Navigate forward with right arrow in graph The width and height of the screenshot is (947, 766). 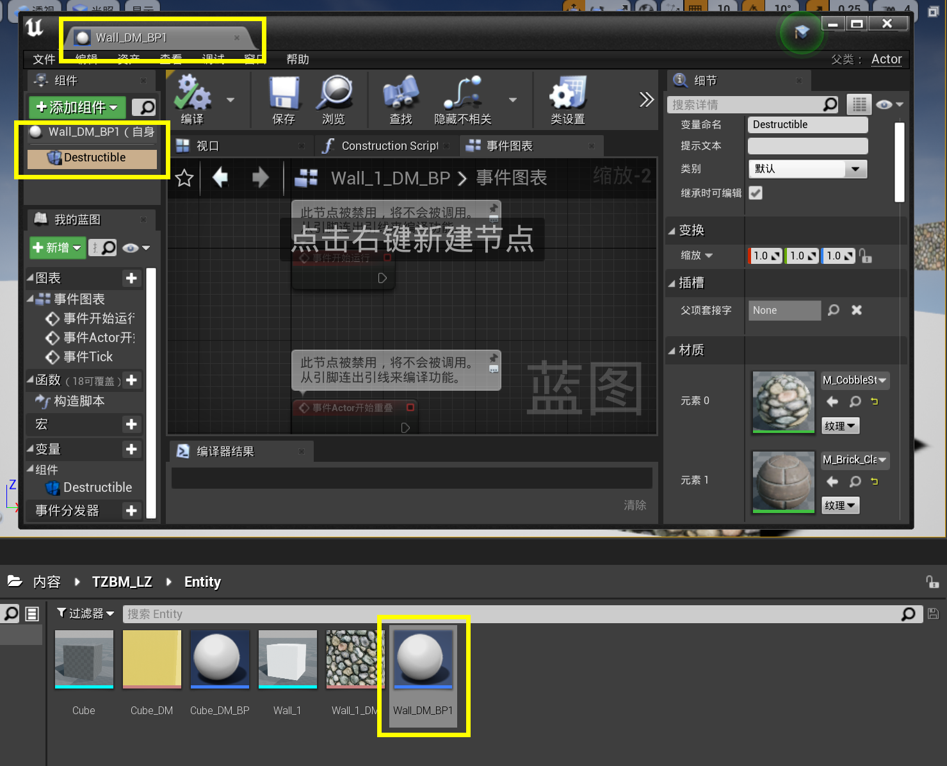260,177
